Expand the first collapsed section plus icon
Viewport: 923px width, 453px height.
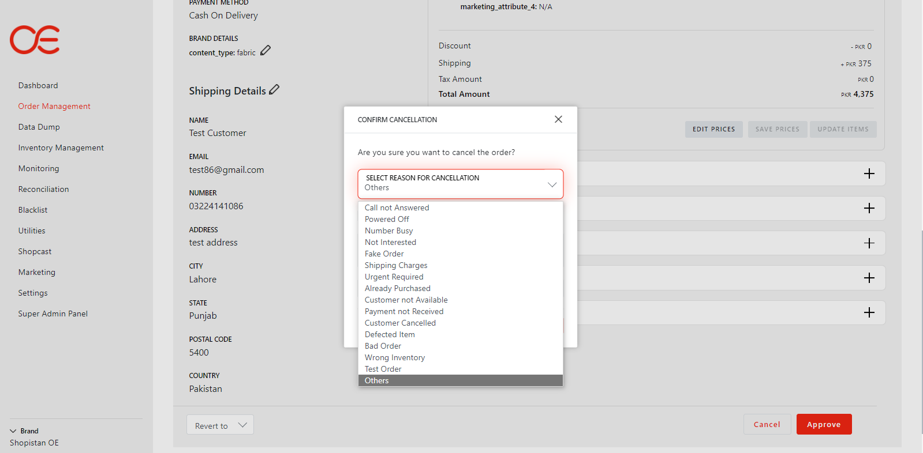[x=869, y=173]
